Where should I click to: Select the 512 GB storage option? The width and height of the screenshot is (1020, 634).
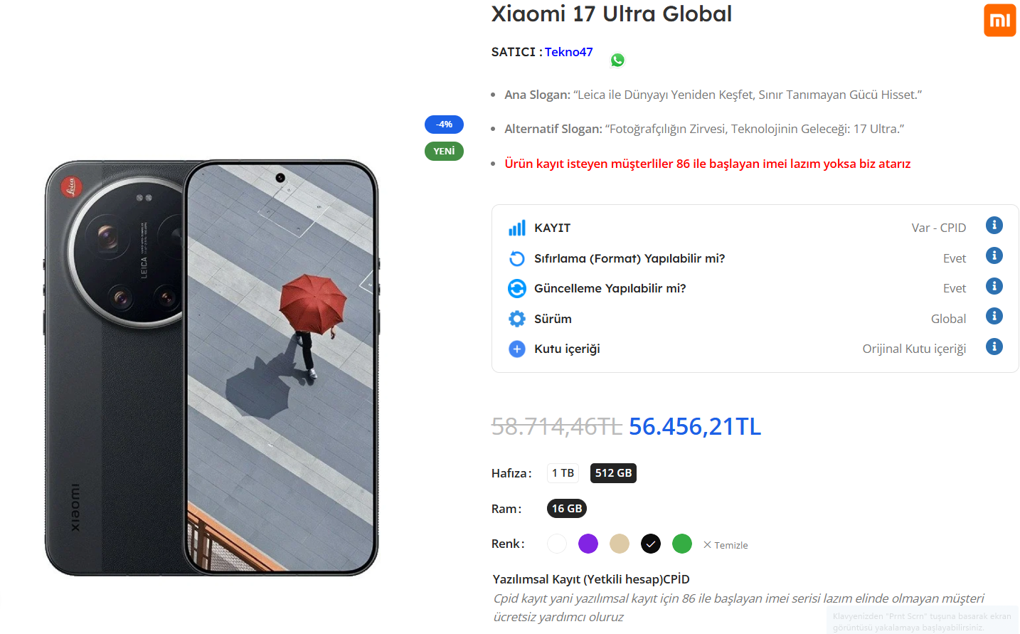point(613,473)
